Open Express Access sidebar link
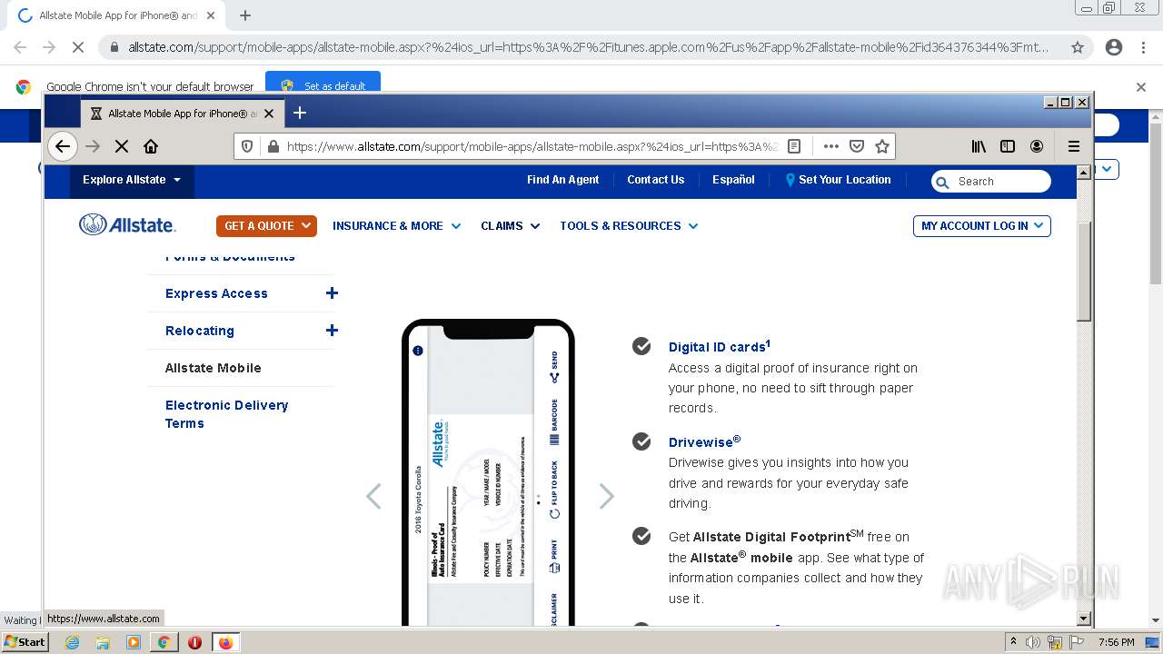The height and width of the screenshot is (654, 1163). pos(216,293)
